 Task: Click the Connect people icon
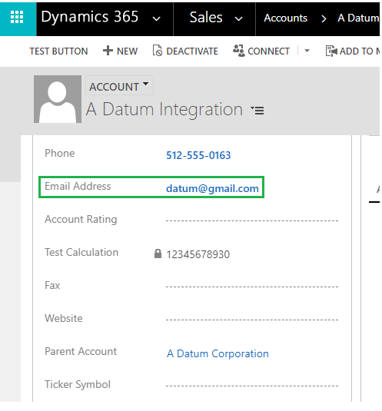(x=238, y=51)
